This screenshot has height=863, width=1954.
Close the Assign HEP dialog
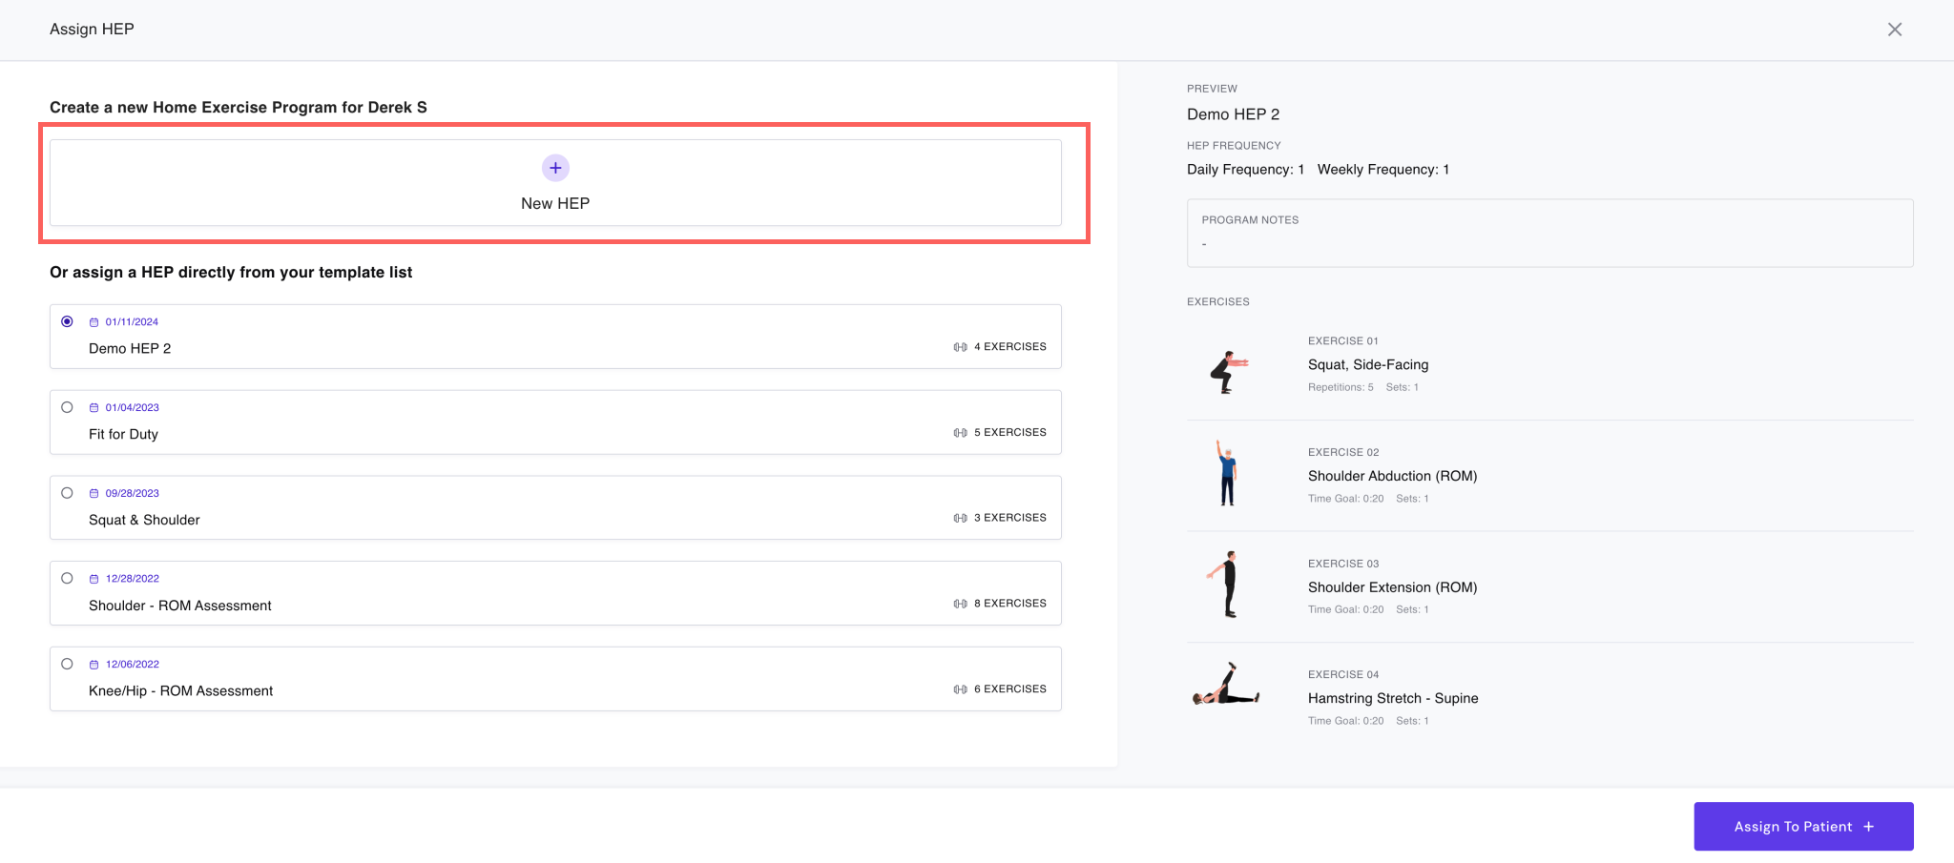click(x=1895, y=30)
